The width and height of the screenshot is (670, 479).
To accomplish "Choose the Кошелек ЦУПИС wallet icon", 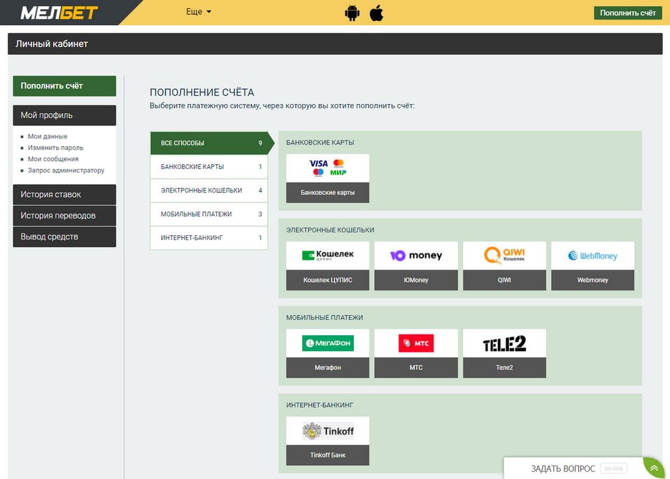I will coord(327,255).
